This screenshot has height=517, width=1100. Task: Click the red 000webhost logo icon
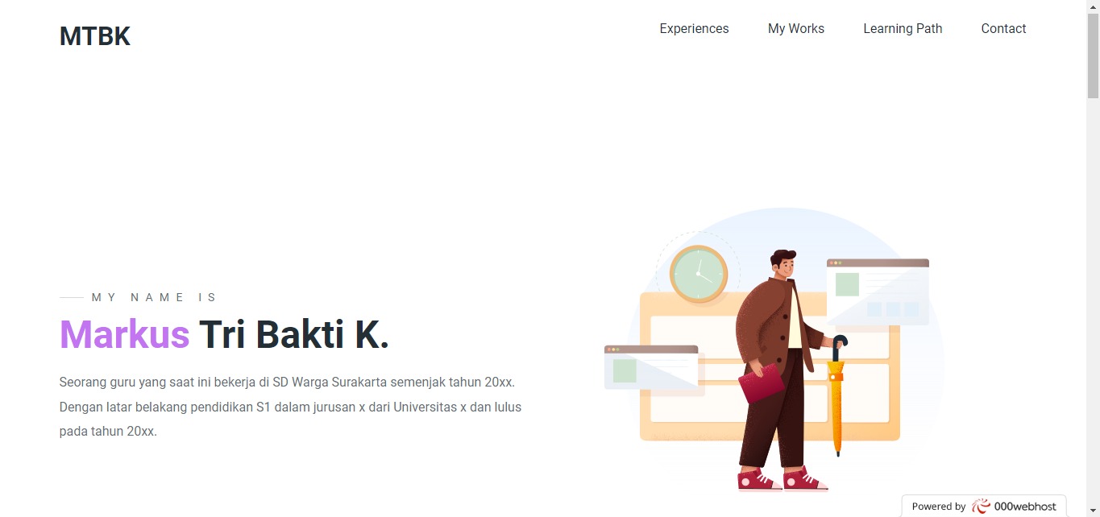click(x=980, y=507)
